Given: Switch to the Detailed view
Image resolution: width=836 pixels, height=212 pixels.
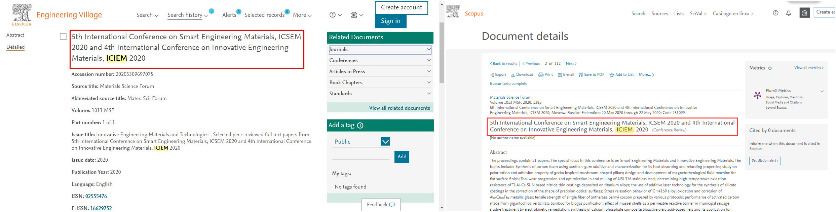Looking at the screenshot, I should (x=15, y=47).
